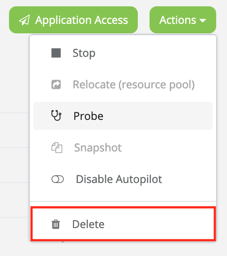Choose Relocate (resource pool) menu entry
The width and height of the screenshot is (227, 256).
coord(123,84)
